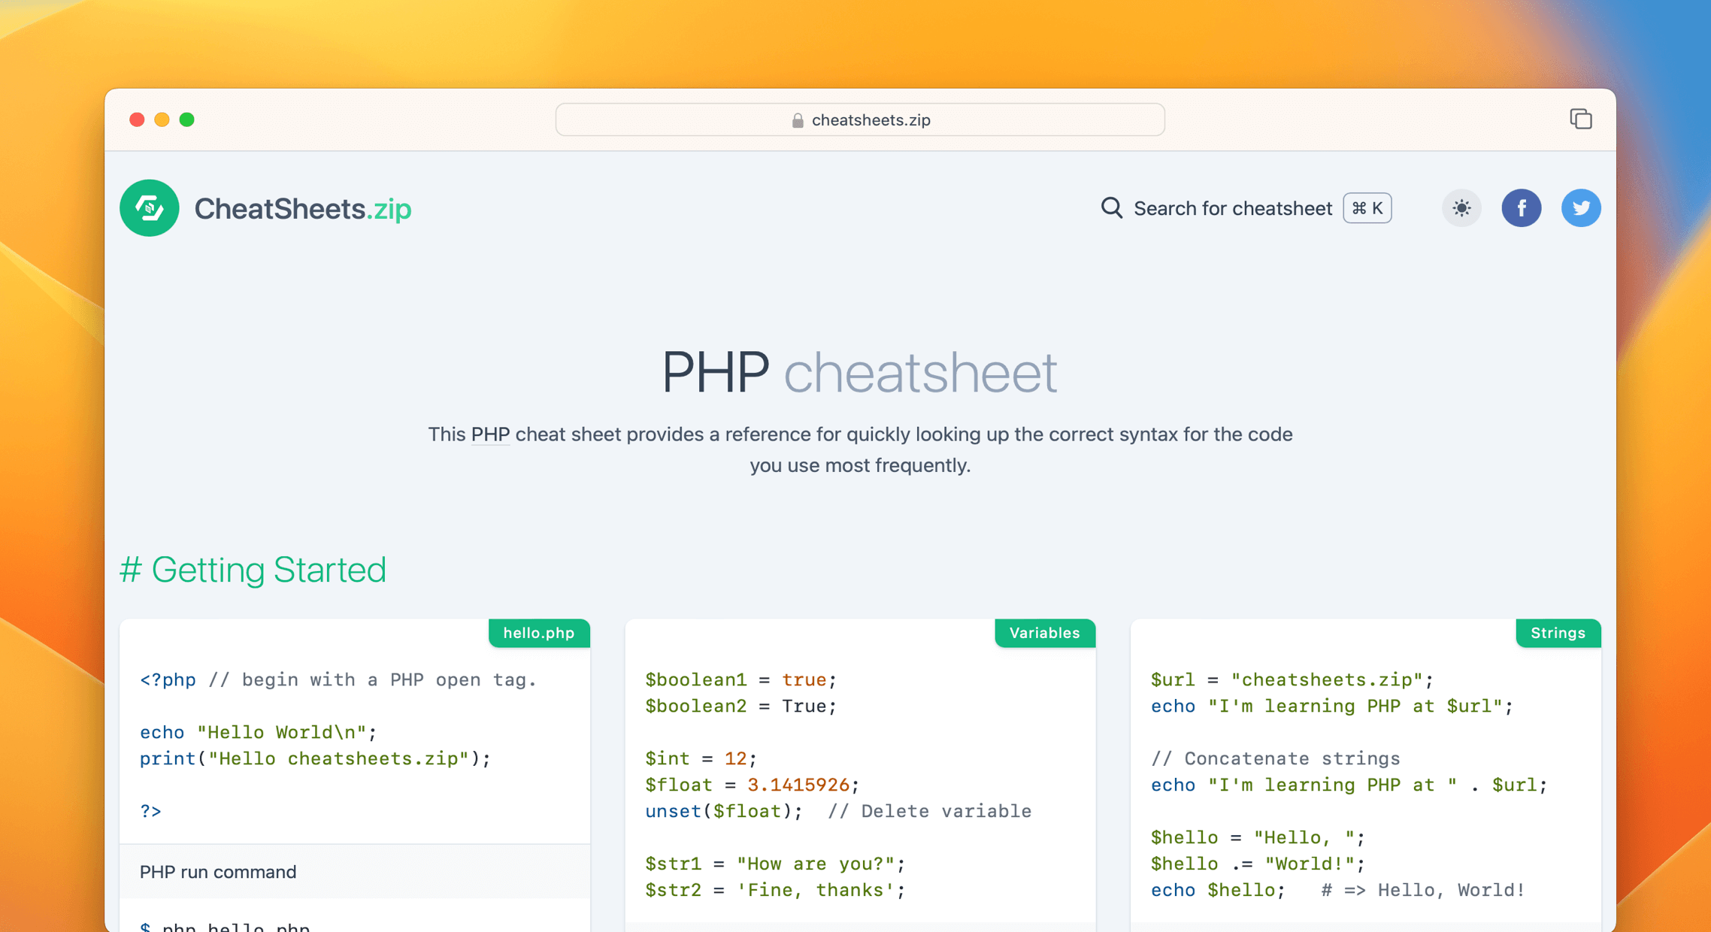1711x932 pixels.
Task: Click the CheatSheets.zip site title text
Action: 302,208
